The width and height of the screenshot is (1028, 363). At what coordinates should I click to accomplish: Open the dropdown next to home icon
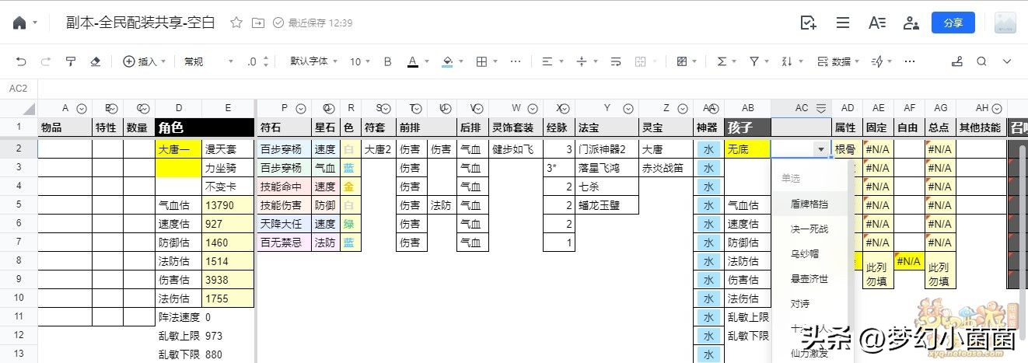(36, 23)
